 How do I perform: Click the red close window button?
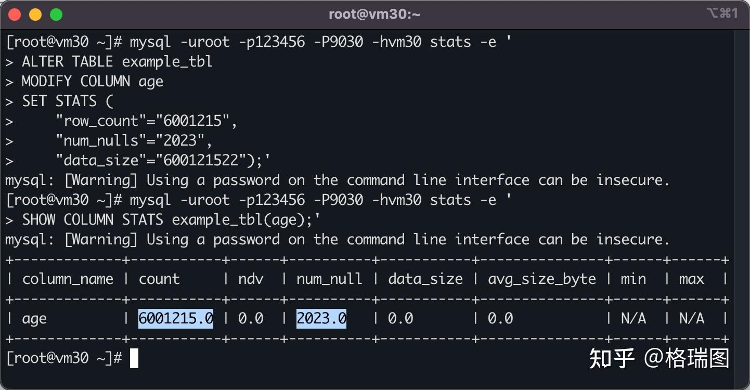pos(15,15)
